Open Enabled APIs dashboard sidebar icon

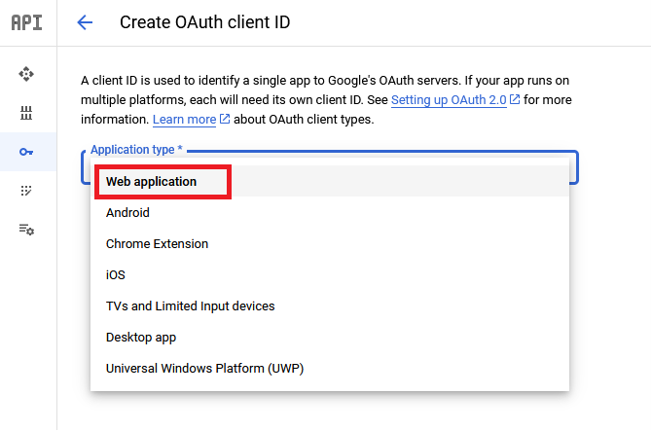point(26,74)
